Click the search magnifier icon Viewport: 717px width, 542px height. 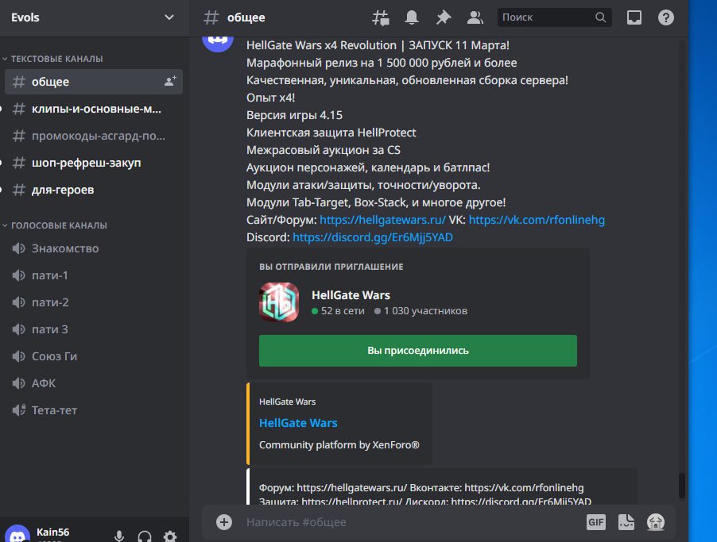(600, 17)
